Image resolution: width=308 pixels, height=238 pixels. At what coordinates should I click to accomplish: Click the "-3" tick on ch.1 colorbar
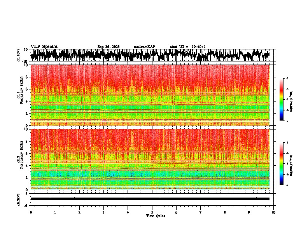point(287,78)
